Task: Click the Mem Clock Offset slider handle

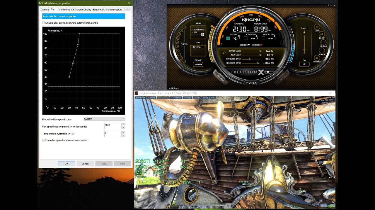Action: (258, 63)
